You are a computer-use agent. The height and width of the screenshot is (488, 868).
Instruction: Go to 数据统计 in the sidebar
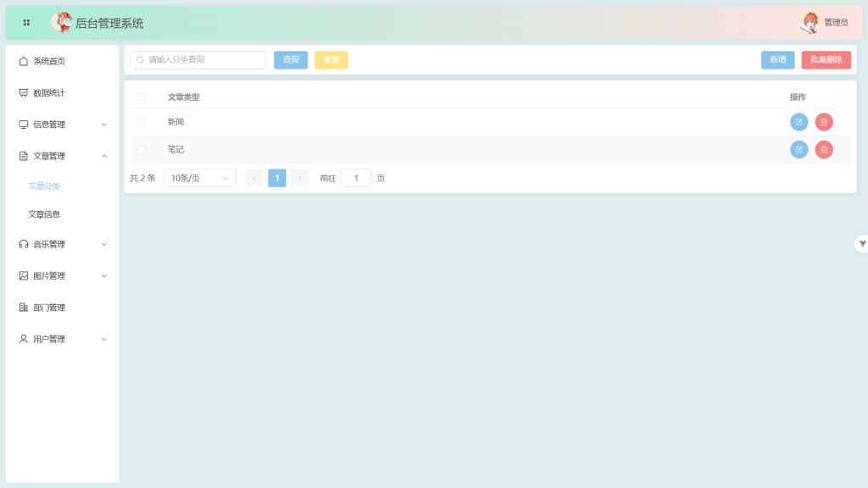[x=49, y=93]
